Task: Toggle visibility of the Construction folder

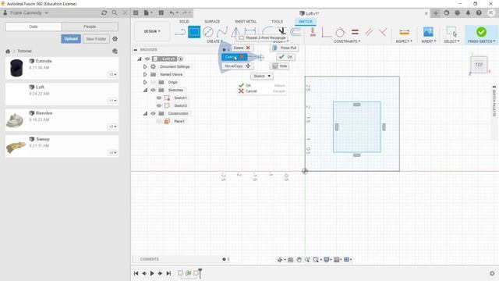Action: click(x=153, y=113)
